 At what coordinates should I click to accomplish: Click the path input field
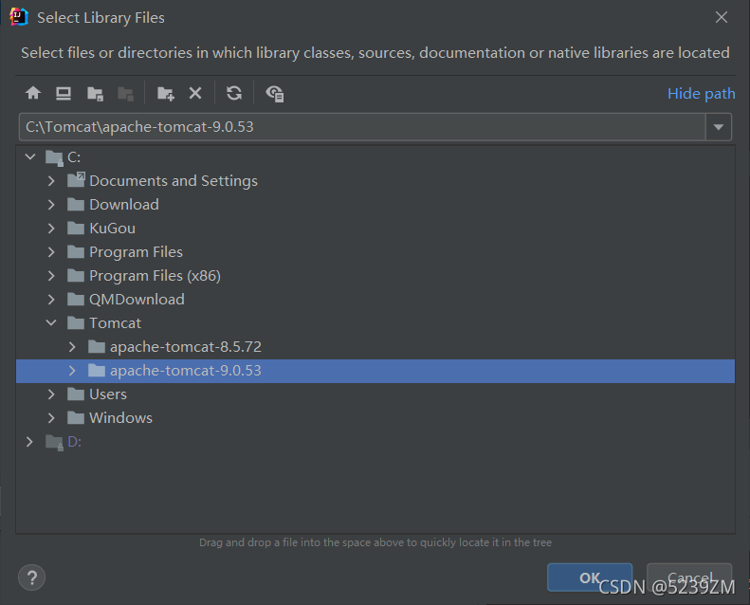[x=362, y=127]
